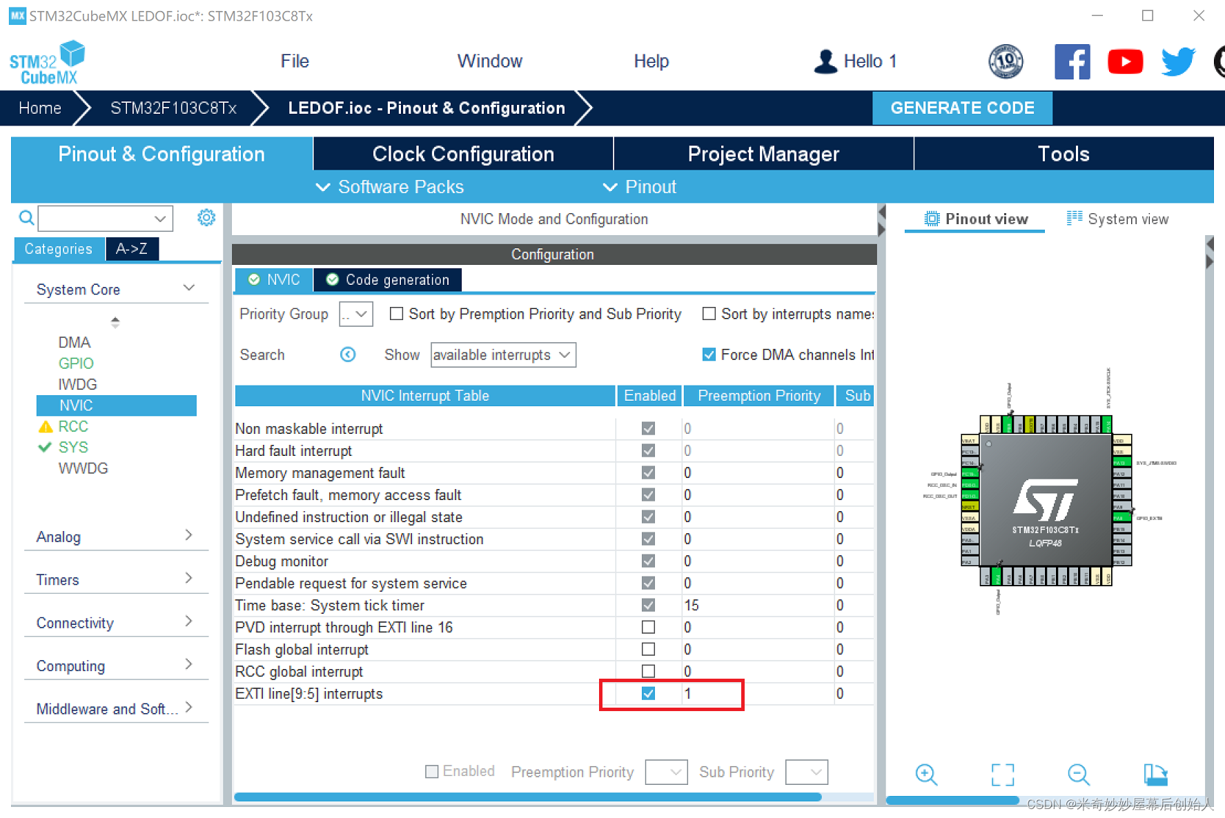Click GENERATE CODE button
The height and width of the screenshot is (818, 1225).
962,108
